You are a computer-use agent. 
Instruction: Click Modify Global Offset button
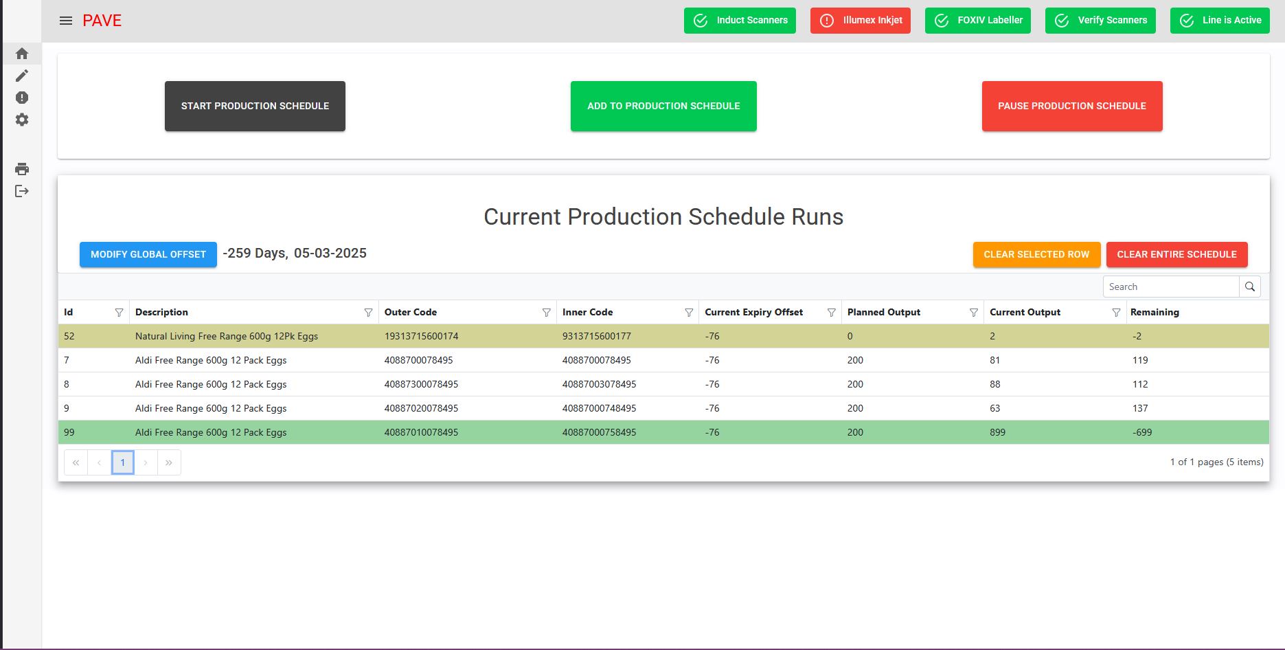coord(148,254)
